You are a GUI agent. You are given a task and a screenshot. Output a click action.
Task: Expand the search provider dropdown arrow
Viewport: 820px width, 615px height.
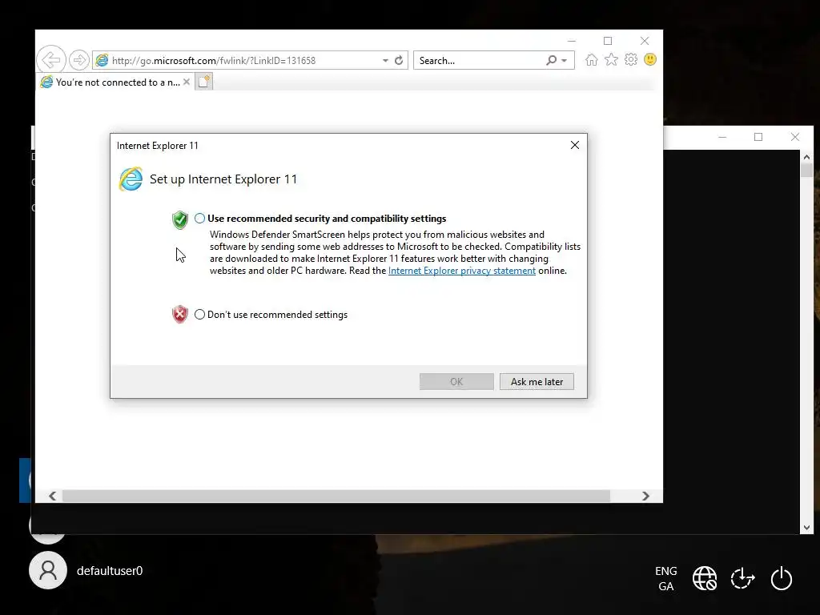coord(565,61)
